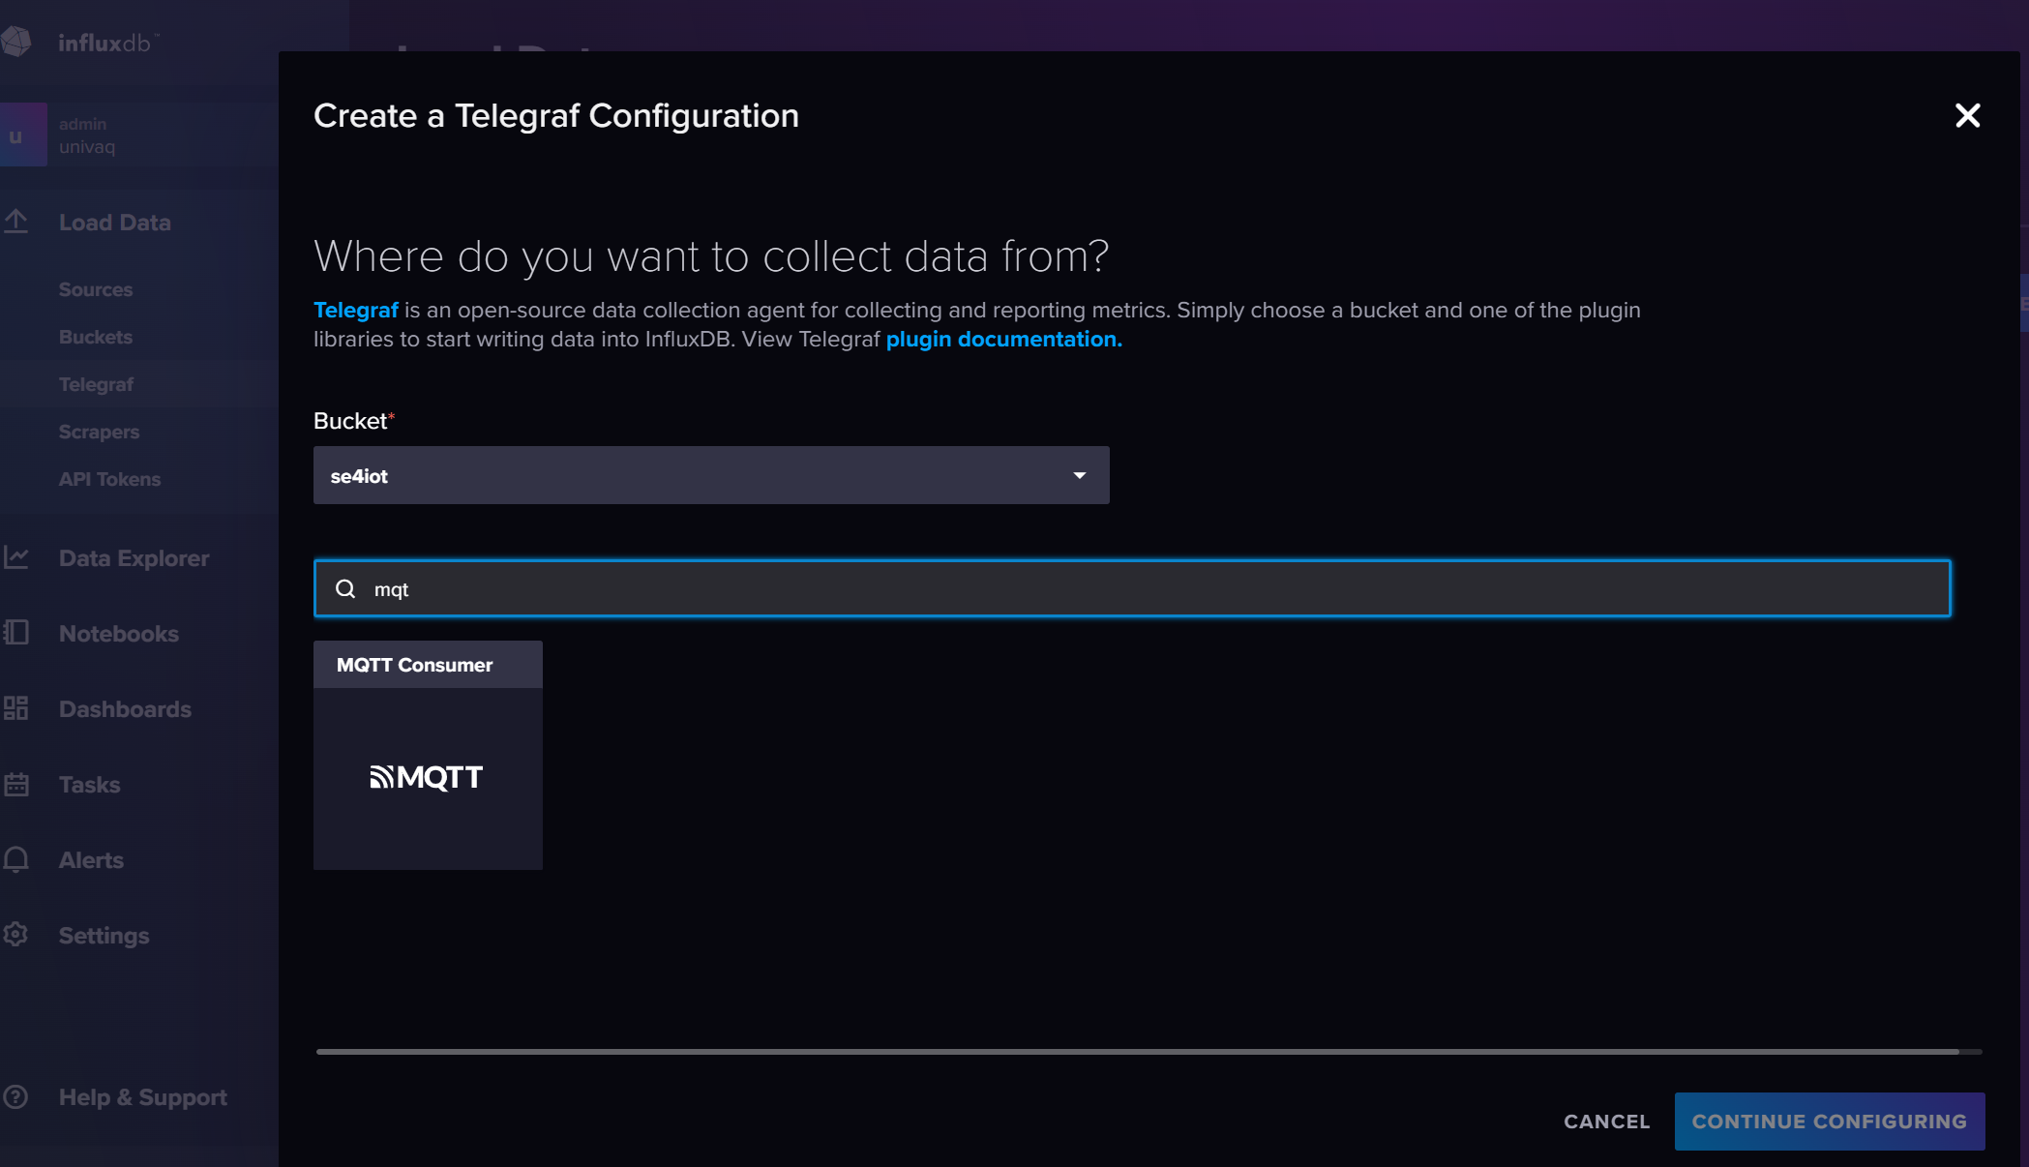The width and height of the screenshot is (2029, 1167).
Task: Click the MQTT Consumer card title
Action: tap(414, 665)
